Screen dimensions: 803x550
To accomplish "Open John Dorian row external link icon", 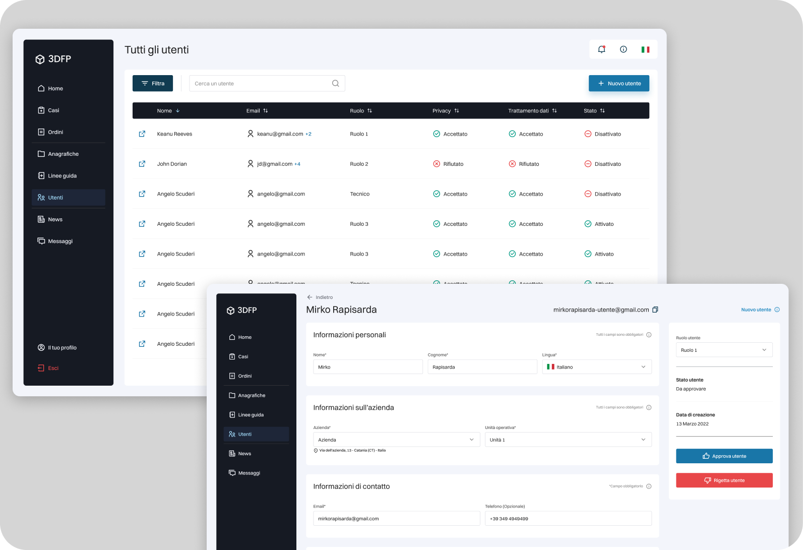I will tap(142, 164).
